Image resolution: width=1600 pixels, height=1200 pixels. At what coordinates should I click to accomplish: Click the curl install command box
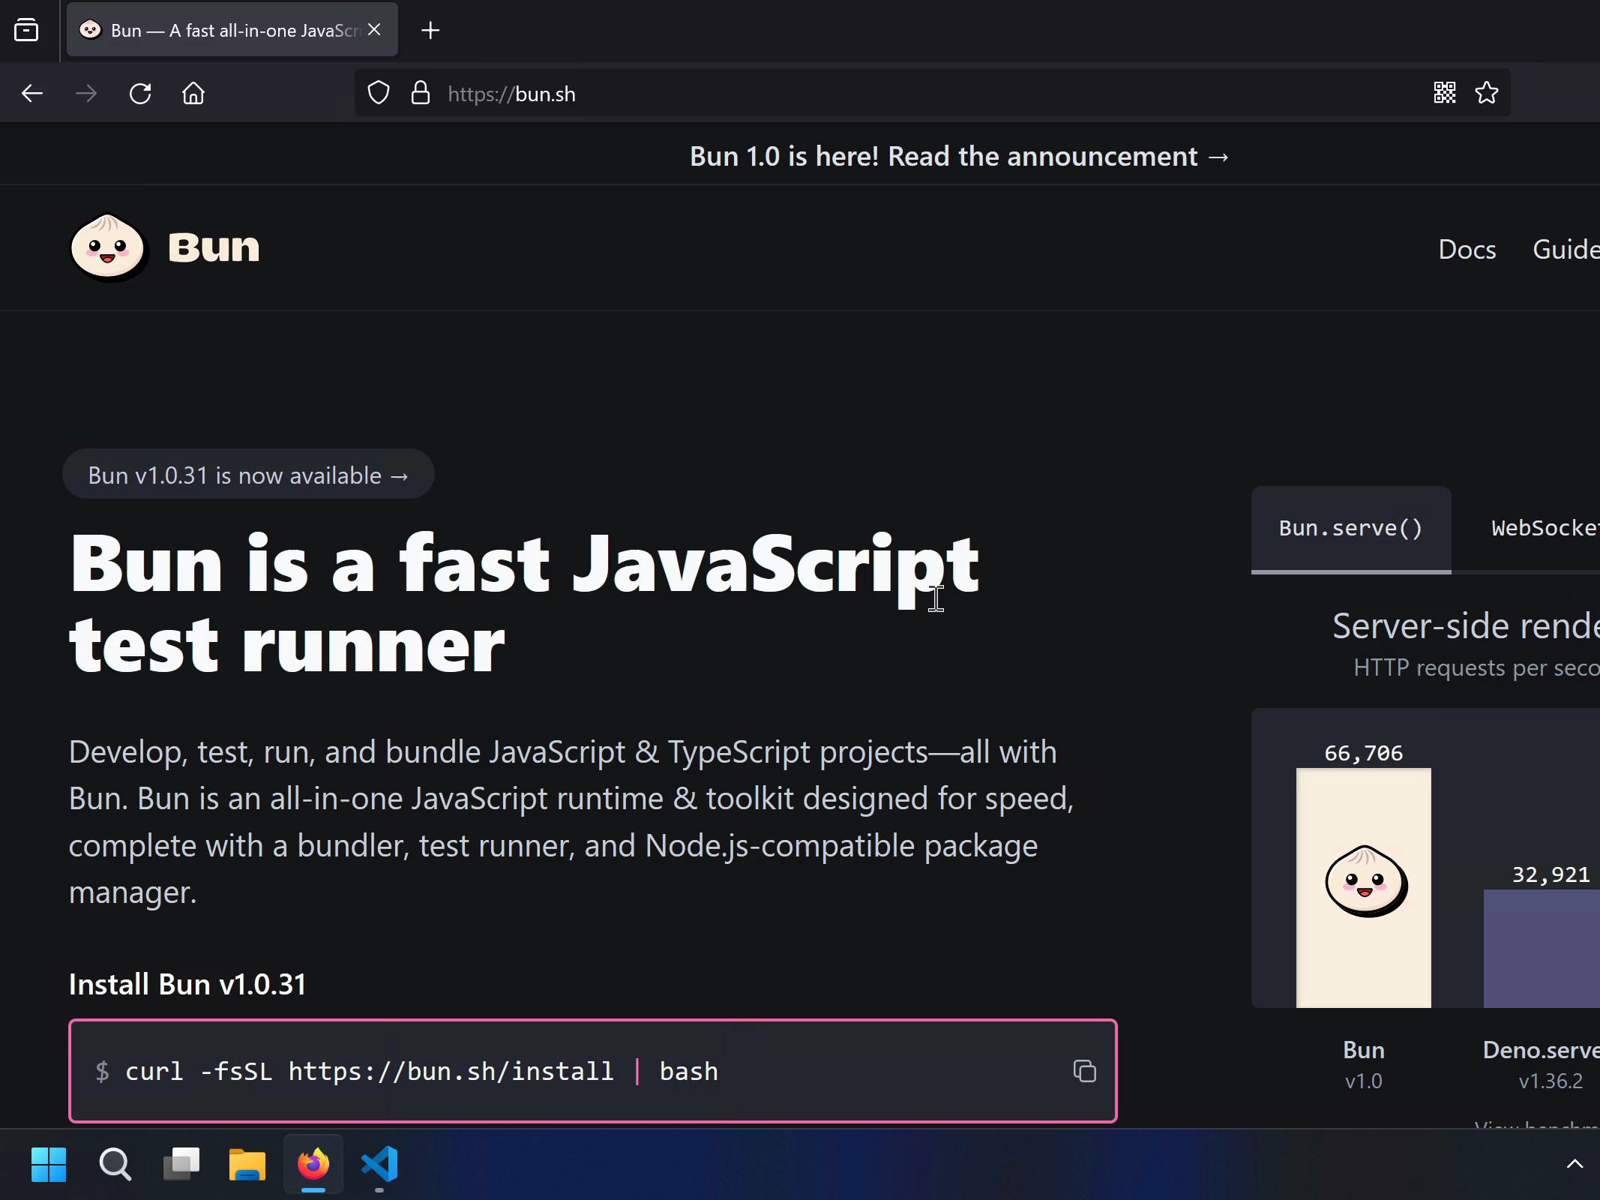[592, 1071]
